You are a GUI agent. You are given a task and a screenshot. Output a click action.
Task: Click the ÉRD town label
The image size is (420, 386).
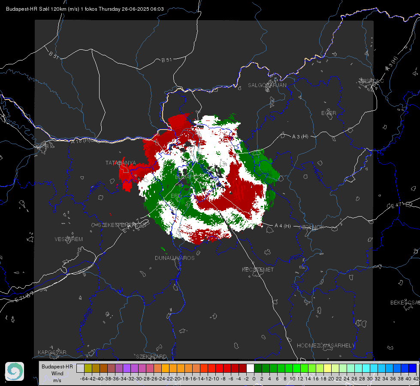pos(176,196)
